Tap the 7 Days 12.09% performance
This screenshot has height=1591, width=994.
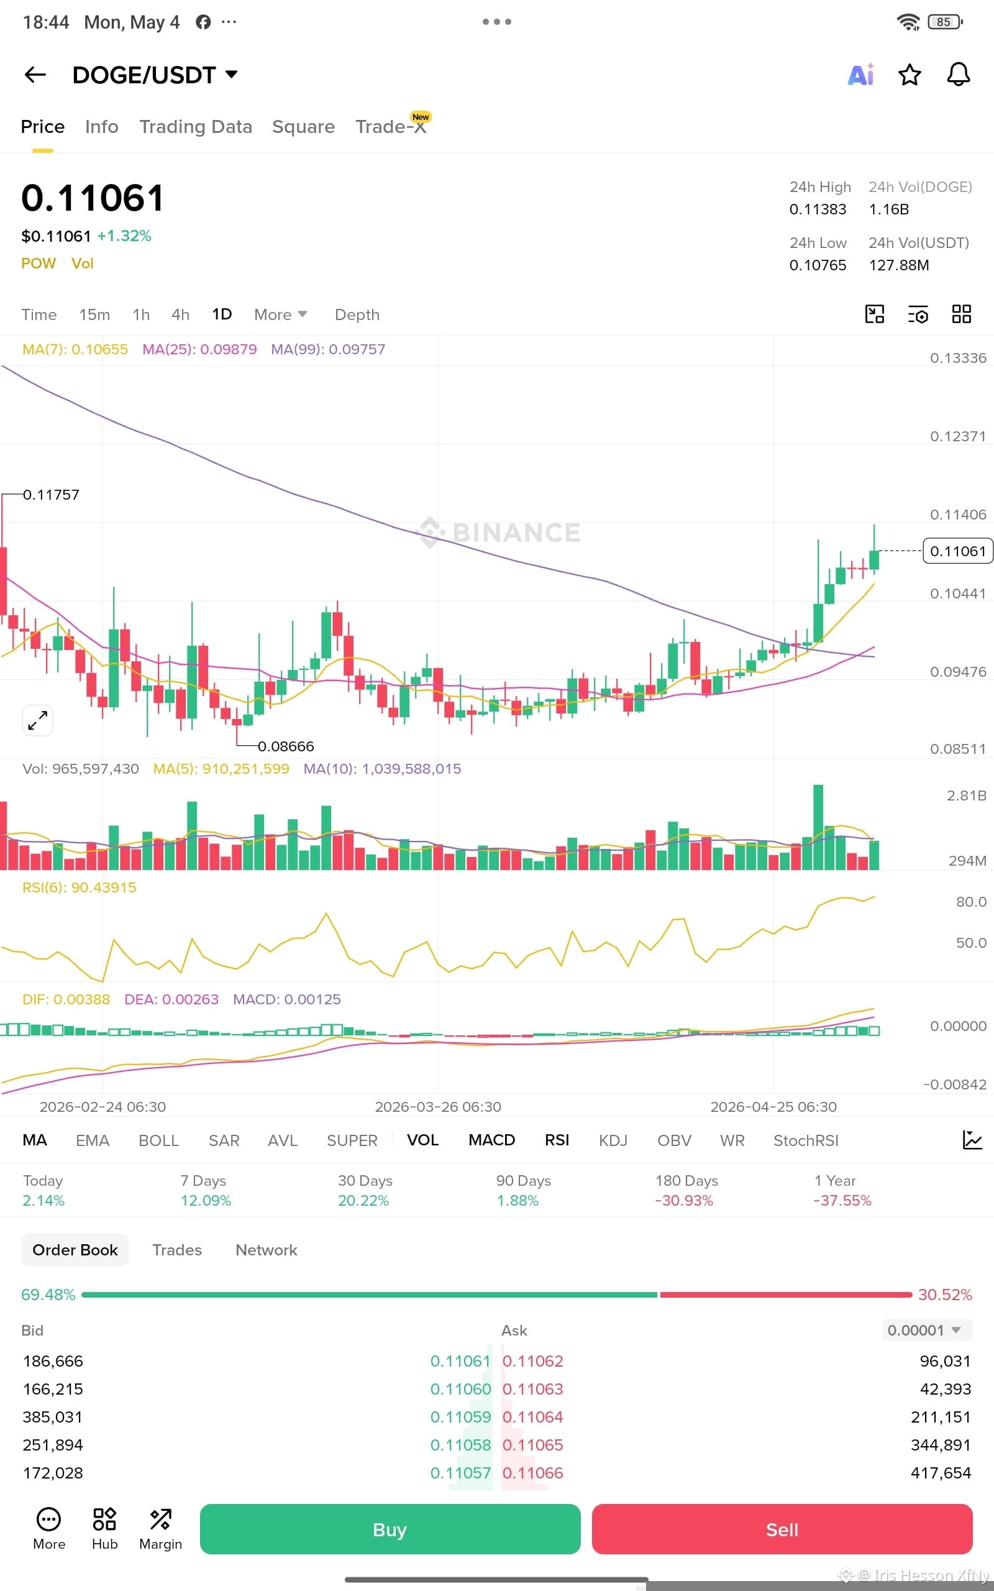point(206,1191)
